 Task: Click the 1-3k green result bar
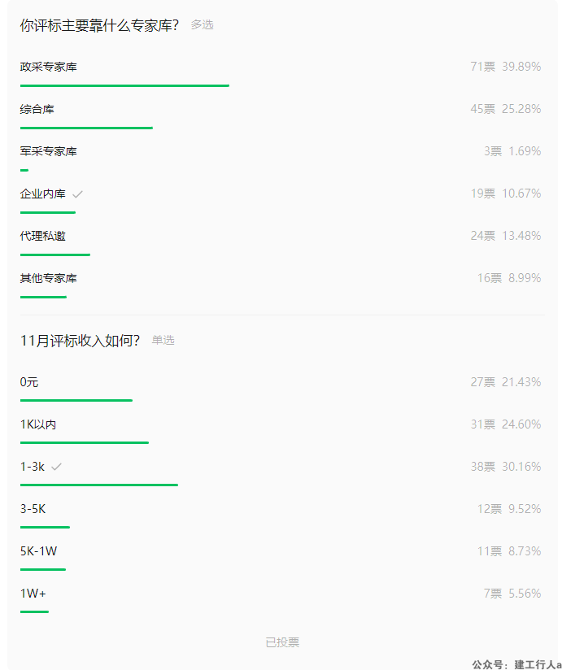[x=99, y=485]
